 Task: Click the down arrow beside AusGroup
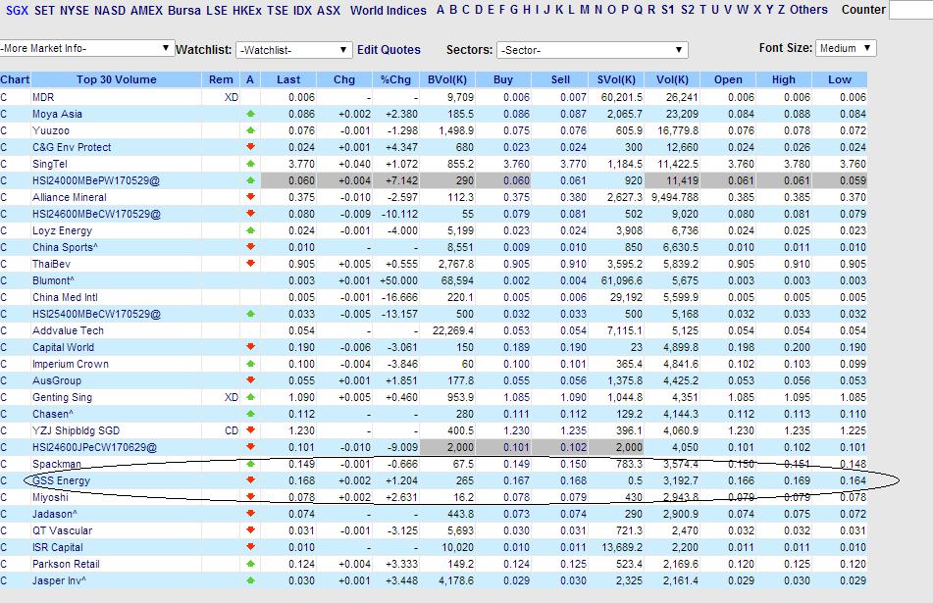250,379
